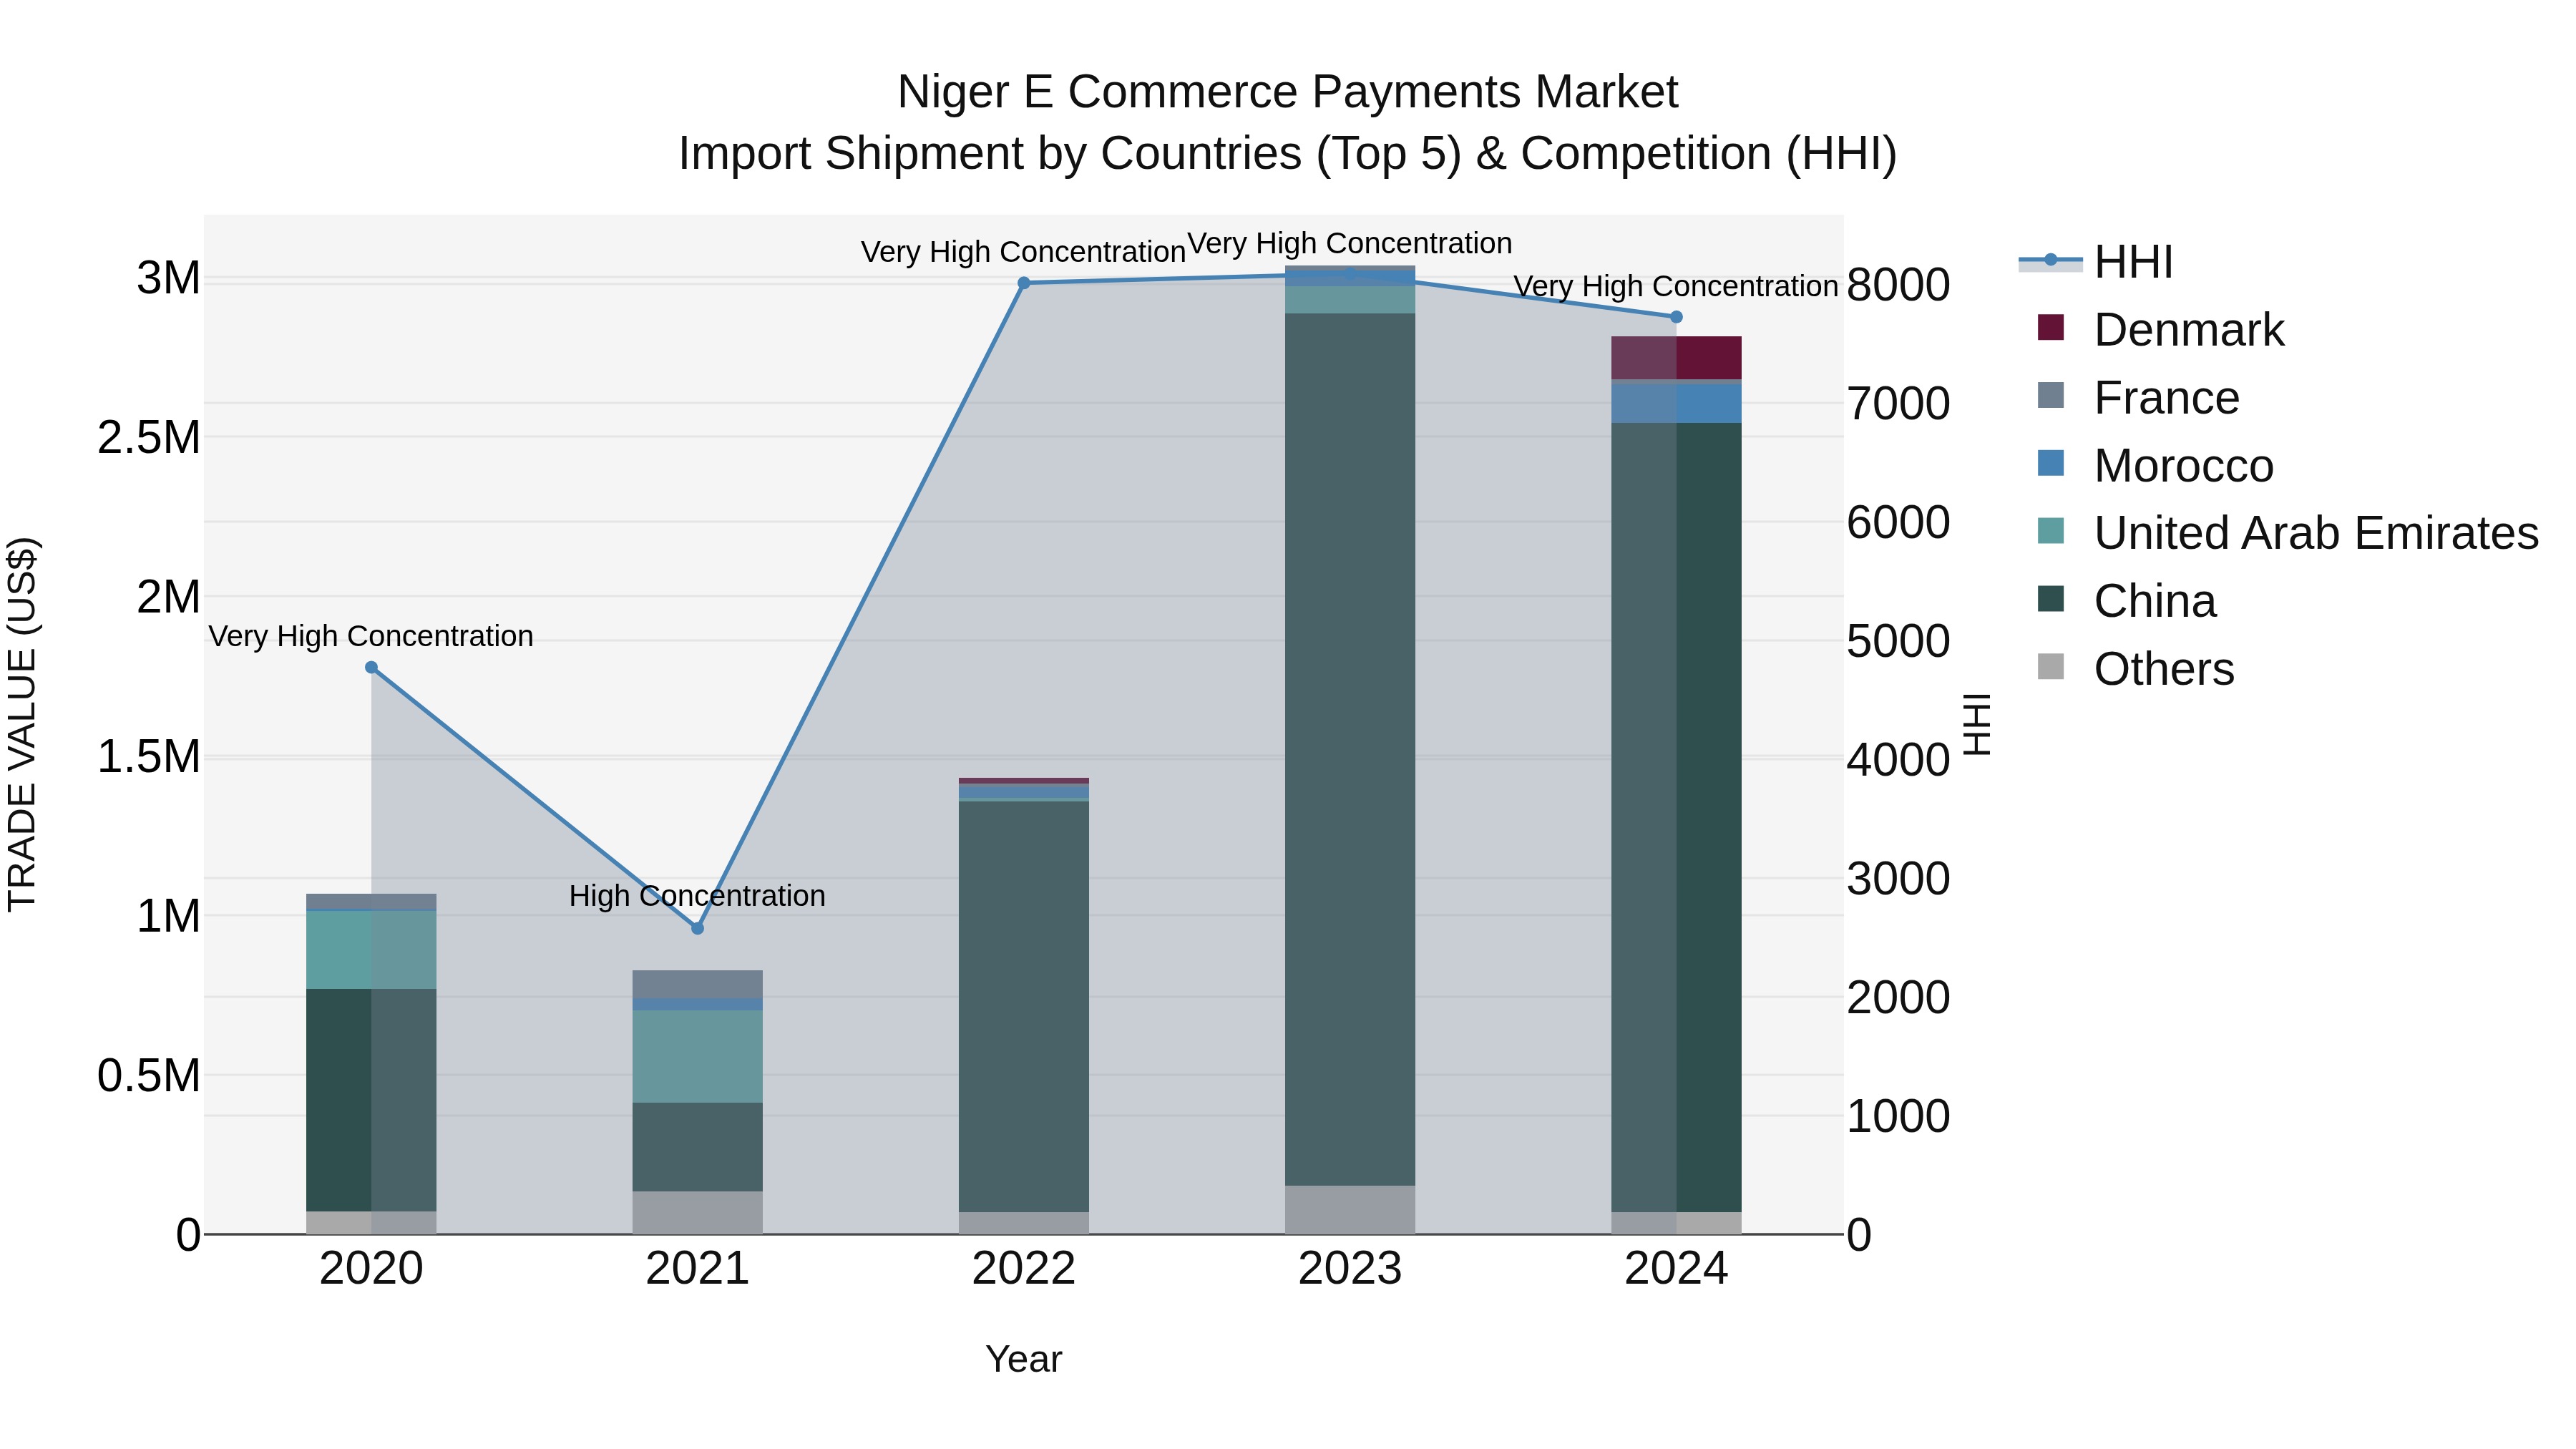Click the Denmark legend color swatch

coord(2050,328)
